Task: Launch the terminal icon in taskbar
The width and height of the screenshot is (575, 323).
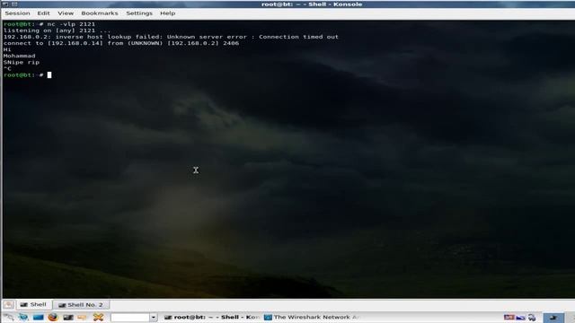Action: click(68, 317)
